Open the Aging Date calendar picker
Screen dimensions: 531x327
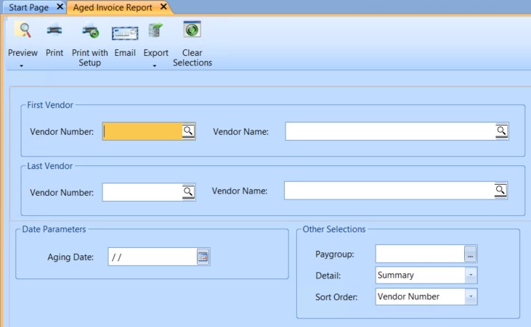(203, 257)
